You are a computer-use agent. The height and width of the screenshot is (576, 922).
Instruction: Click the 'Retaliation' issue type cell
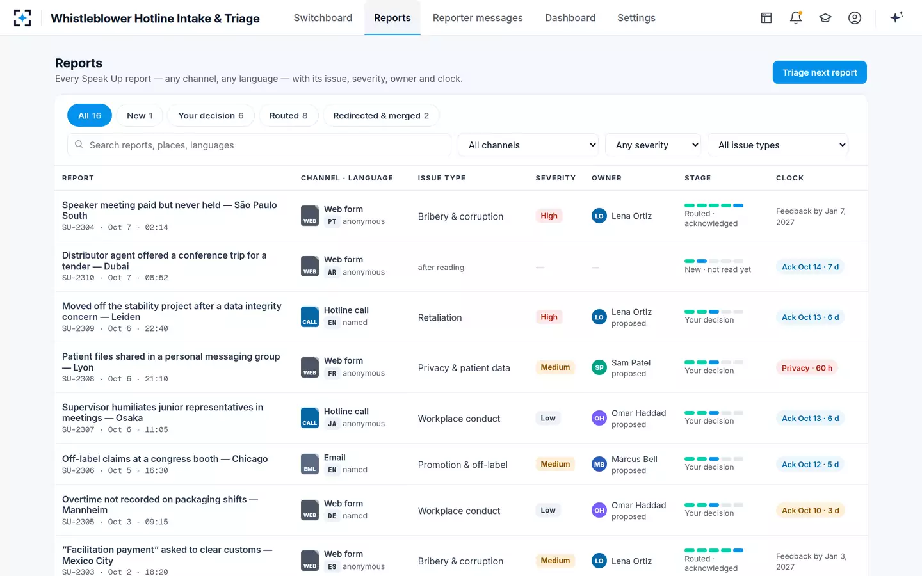[440, 317]
